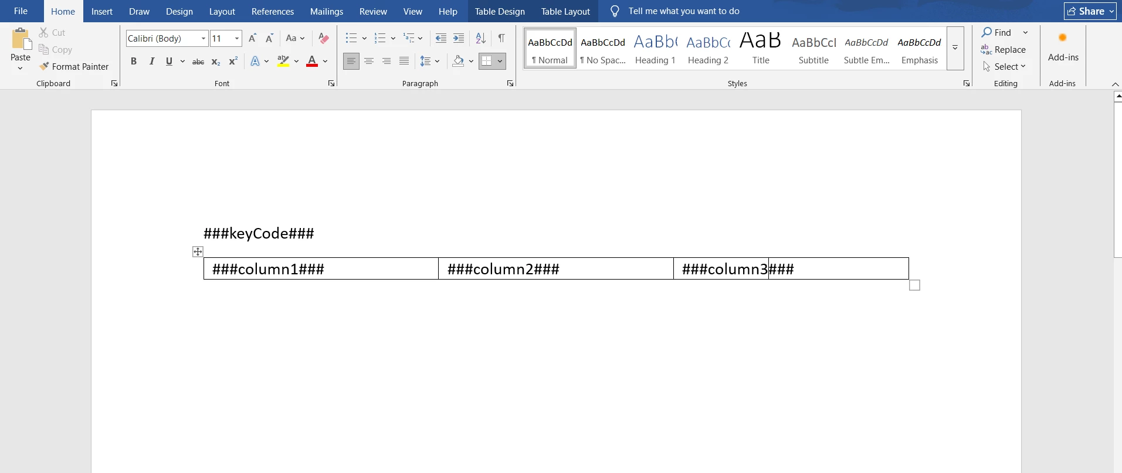Screen dimensions: 1122x473
Task: Click the table move handle
Action: click(x=198, y=251)
